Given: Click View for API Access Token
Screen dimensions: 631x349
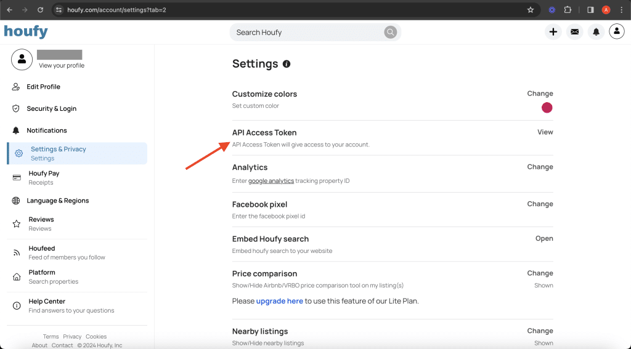Looking at the screenshot, I should tap(545, 132).
